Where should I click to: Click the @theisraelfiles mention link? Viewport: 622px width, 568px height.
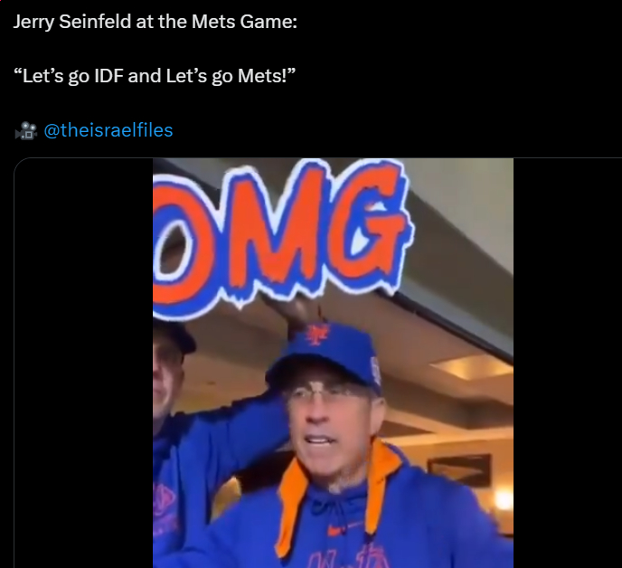[x=108, y=131]
